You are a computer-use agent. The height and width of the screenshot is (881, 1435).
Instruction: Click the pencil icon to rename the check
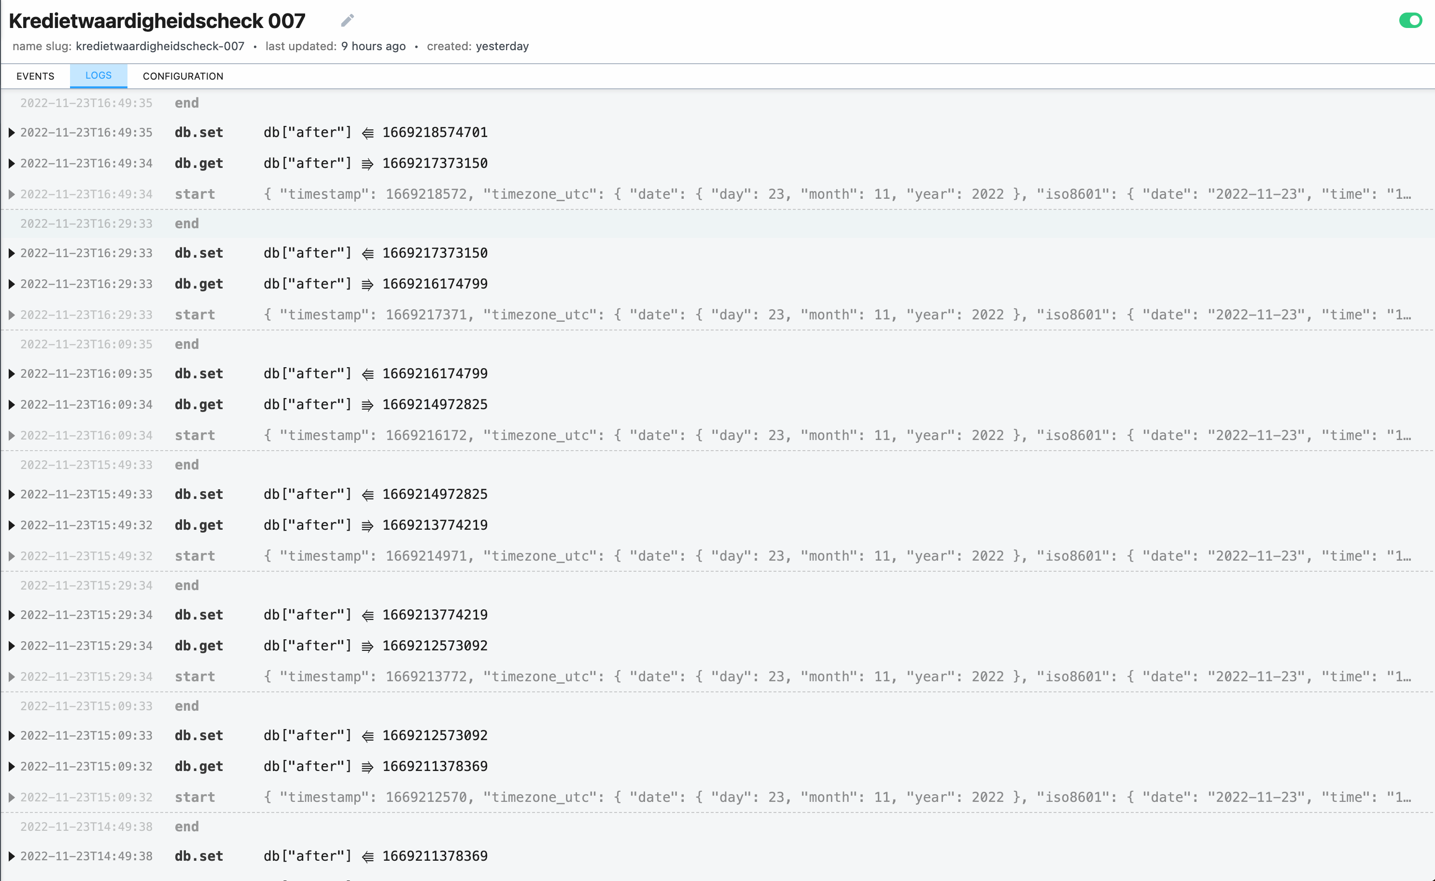347,20
